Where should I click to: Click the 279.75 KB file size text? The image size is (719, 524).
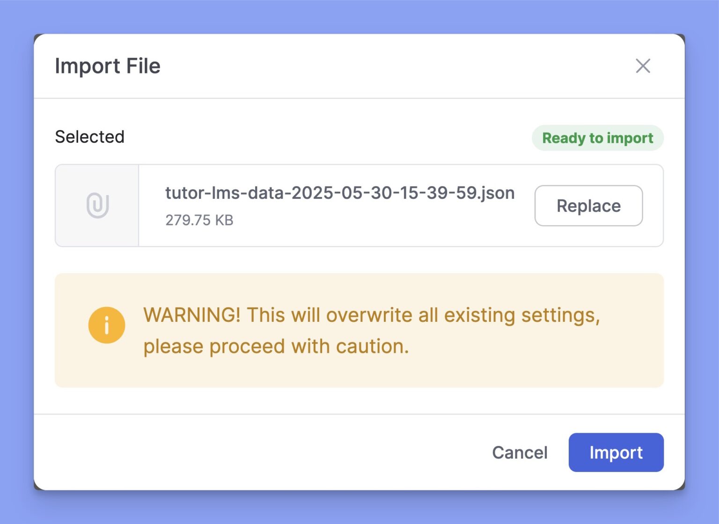(199, 220)
